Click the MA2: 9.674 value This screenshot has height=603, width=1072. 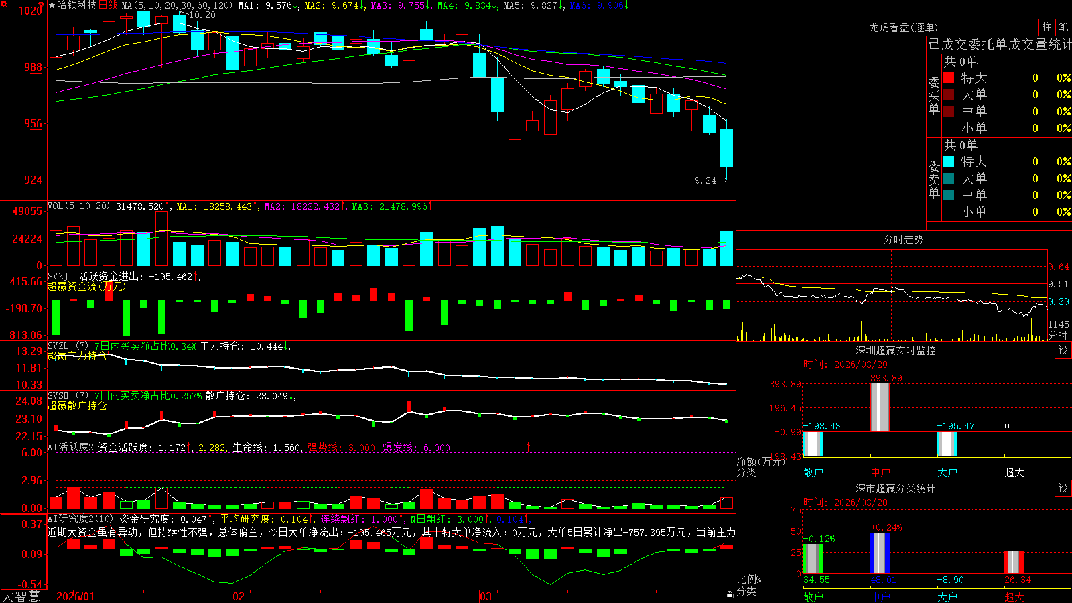click(334, 5)
